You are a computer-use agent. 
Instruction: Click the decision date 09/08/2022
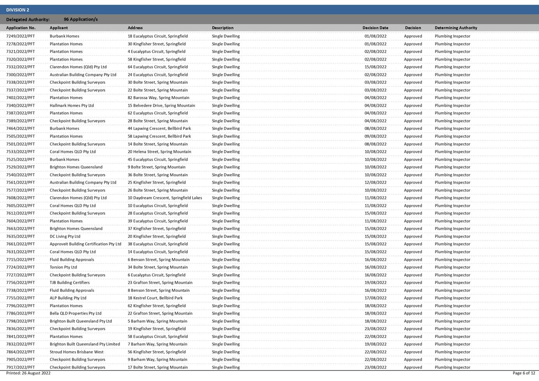[x=375, y=136]
